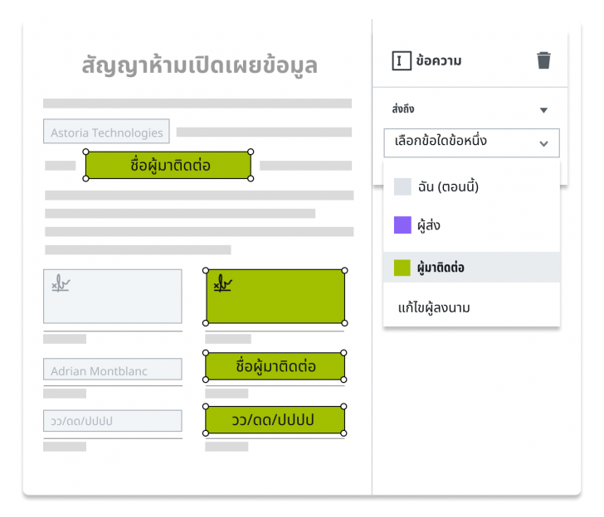Click the green swatch next to ผู้มาติดต่อ
This screenshot has height=517, width=604.
pos(402,268)
